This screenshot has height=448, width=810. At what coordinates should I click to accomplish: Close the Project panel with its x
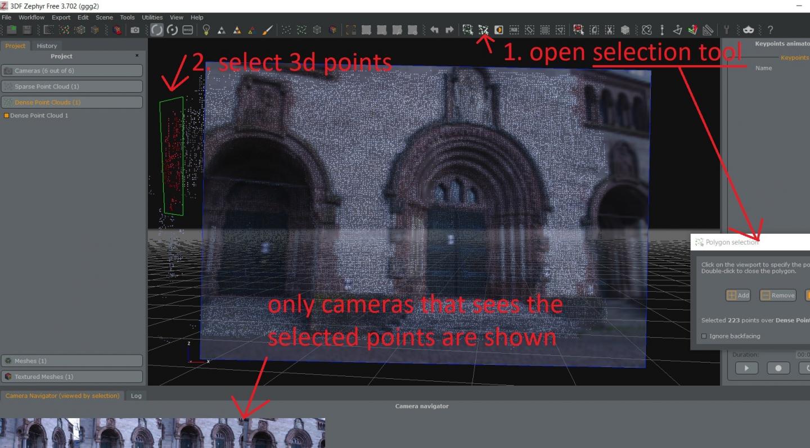point(137,56)
